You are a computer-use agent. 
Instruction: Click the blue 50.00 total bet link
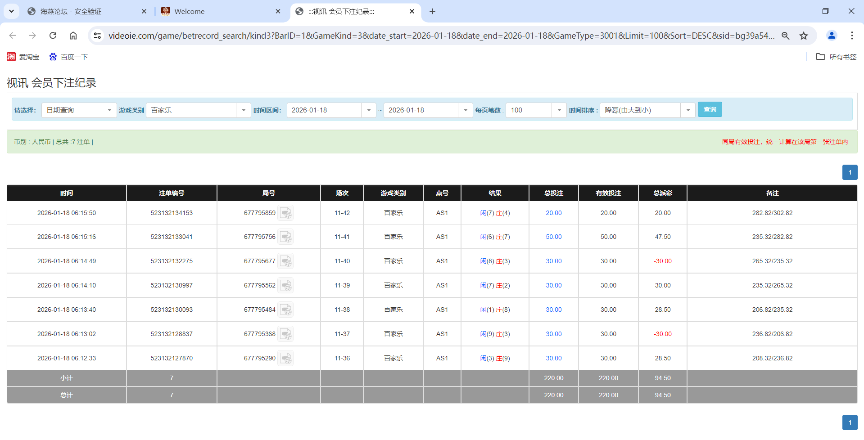click(x=553, y=237)
